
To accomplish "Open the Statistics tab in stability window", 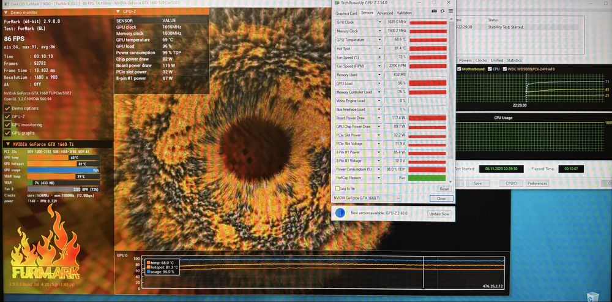I will point(514,61).
